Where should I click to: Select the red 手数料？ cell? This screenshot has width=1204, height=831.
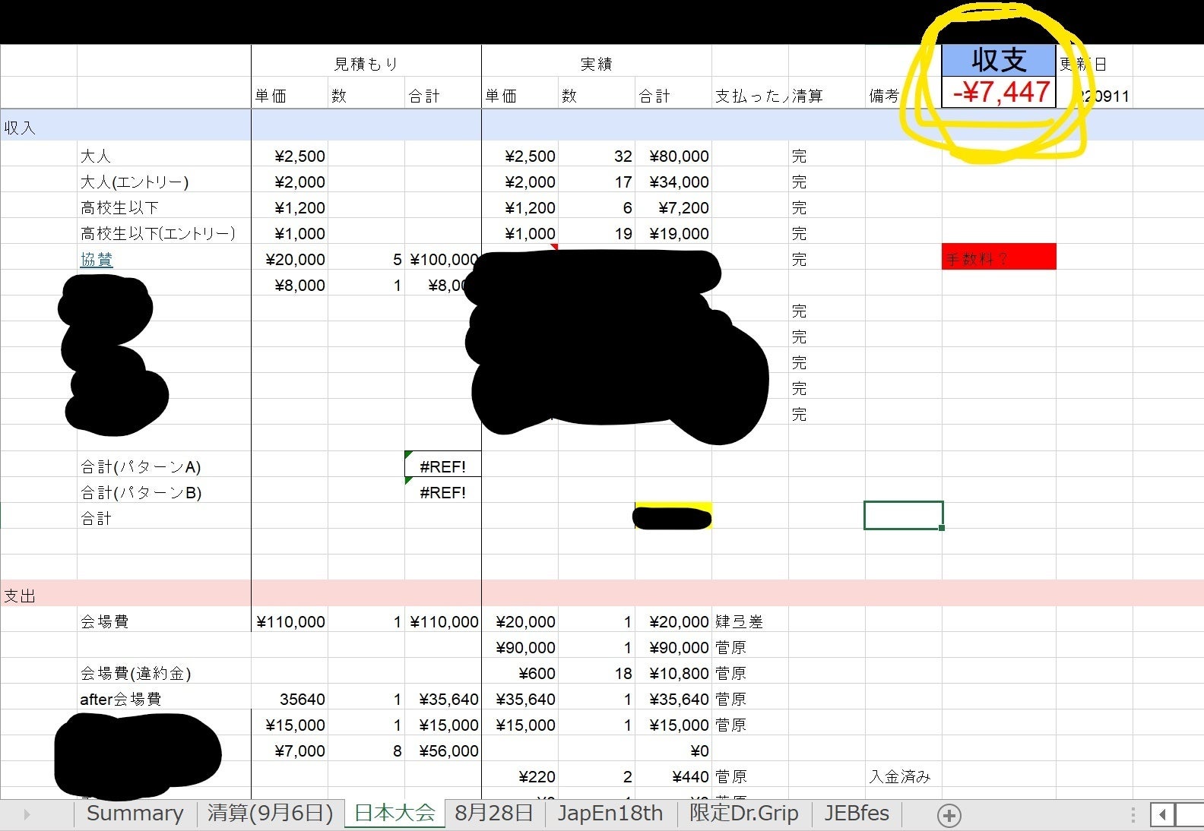998,258
